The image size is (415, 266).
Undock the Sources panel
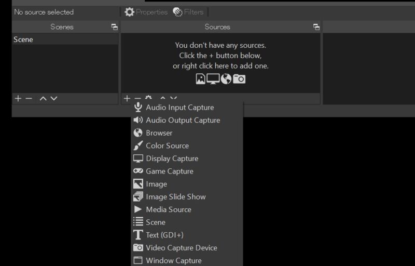click(315, 27)
